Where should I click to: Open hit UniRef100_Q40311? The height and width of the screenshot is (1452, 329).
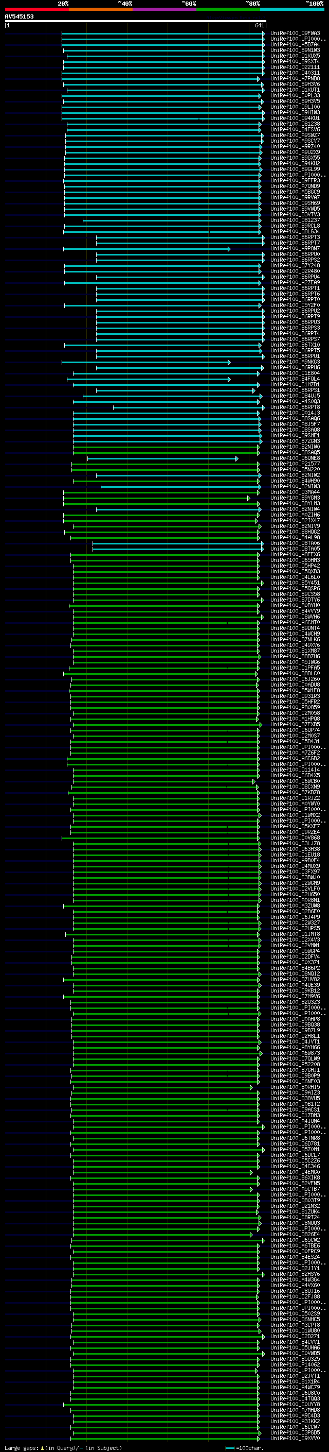[x=295, y=73]
